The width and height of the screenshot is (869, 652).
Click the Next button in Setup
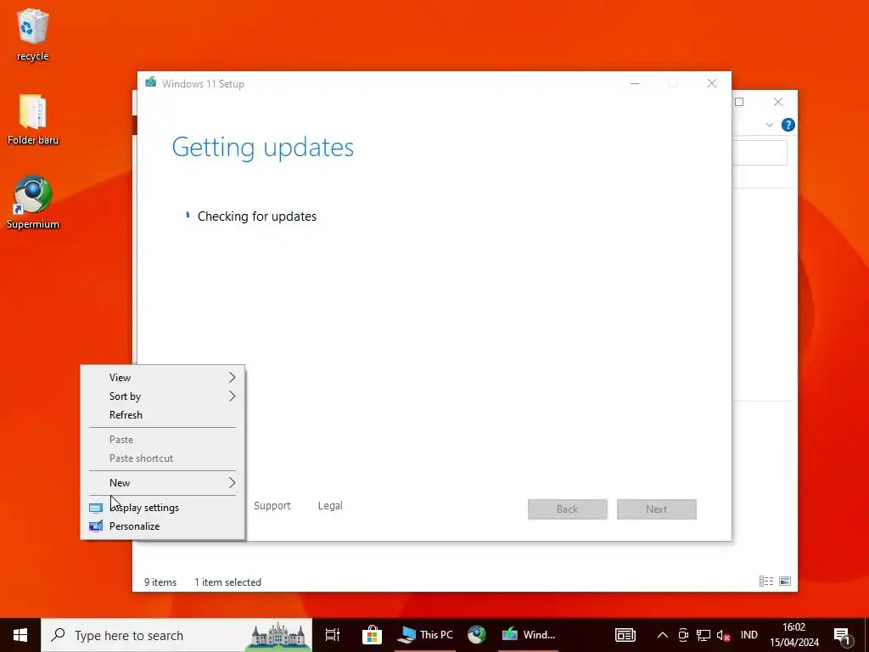pyautogui.click(x=657, y=509)
